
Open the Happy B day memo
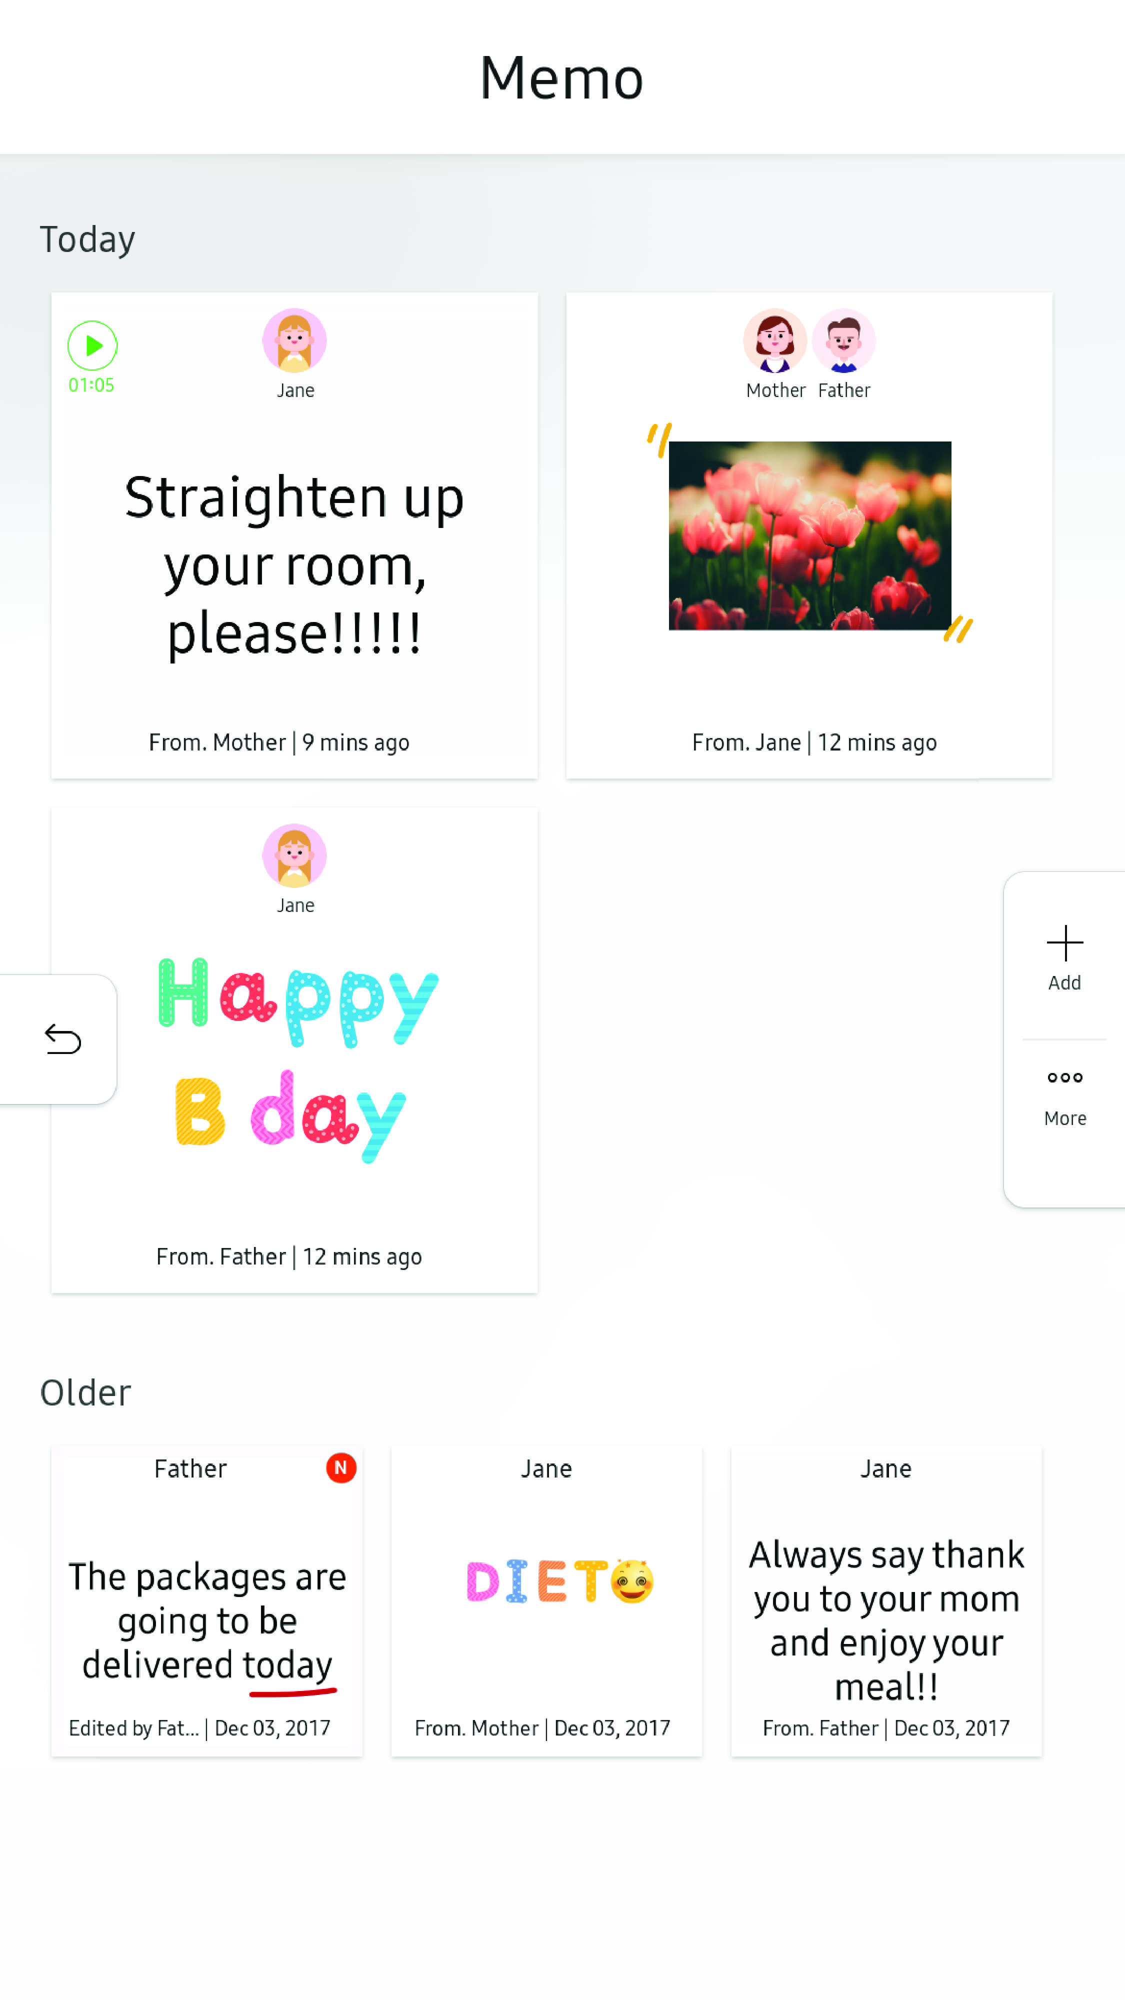[x=294, y=1050]
